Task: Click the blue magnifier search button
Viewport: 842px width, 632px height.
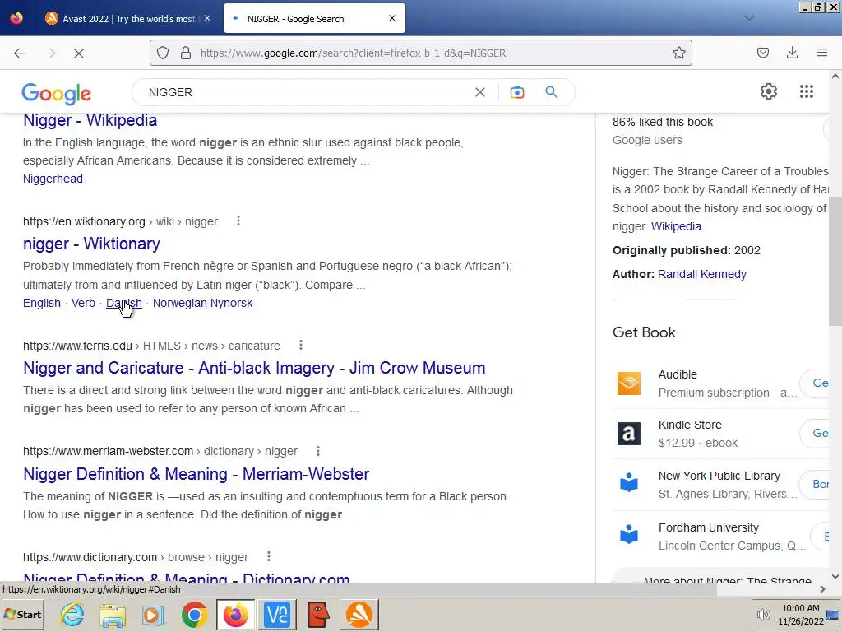Action: [552, 92]
